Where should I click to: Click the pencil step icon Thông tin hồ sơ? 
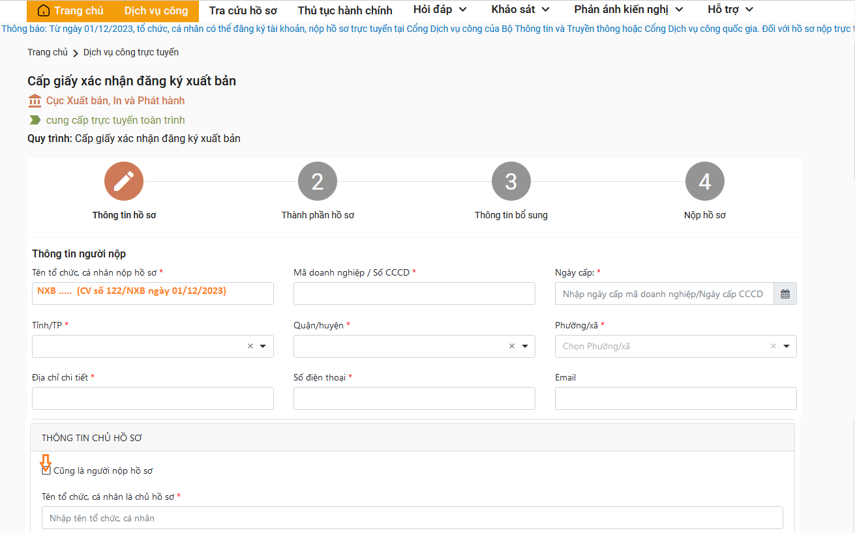pos(124,181)
